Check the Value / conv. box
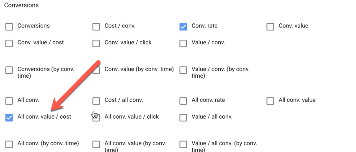This screenshot has height=152, width=356. (183, 43)
